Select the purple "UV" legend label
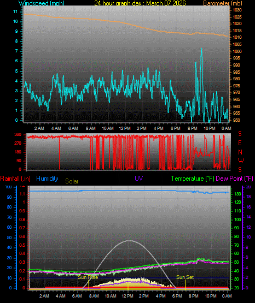The height and width of the screenshot is (303, 255). coord(139,178)
